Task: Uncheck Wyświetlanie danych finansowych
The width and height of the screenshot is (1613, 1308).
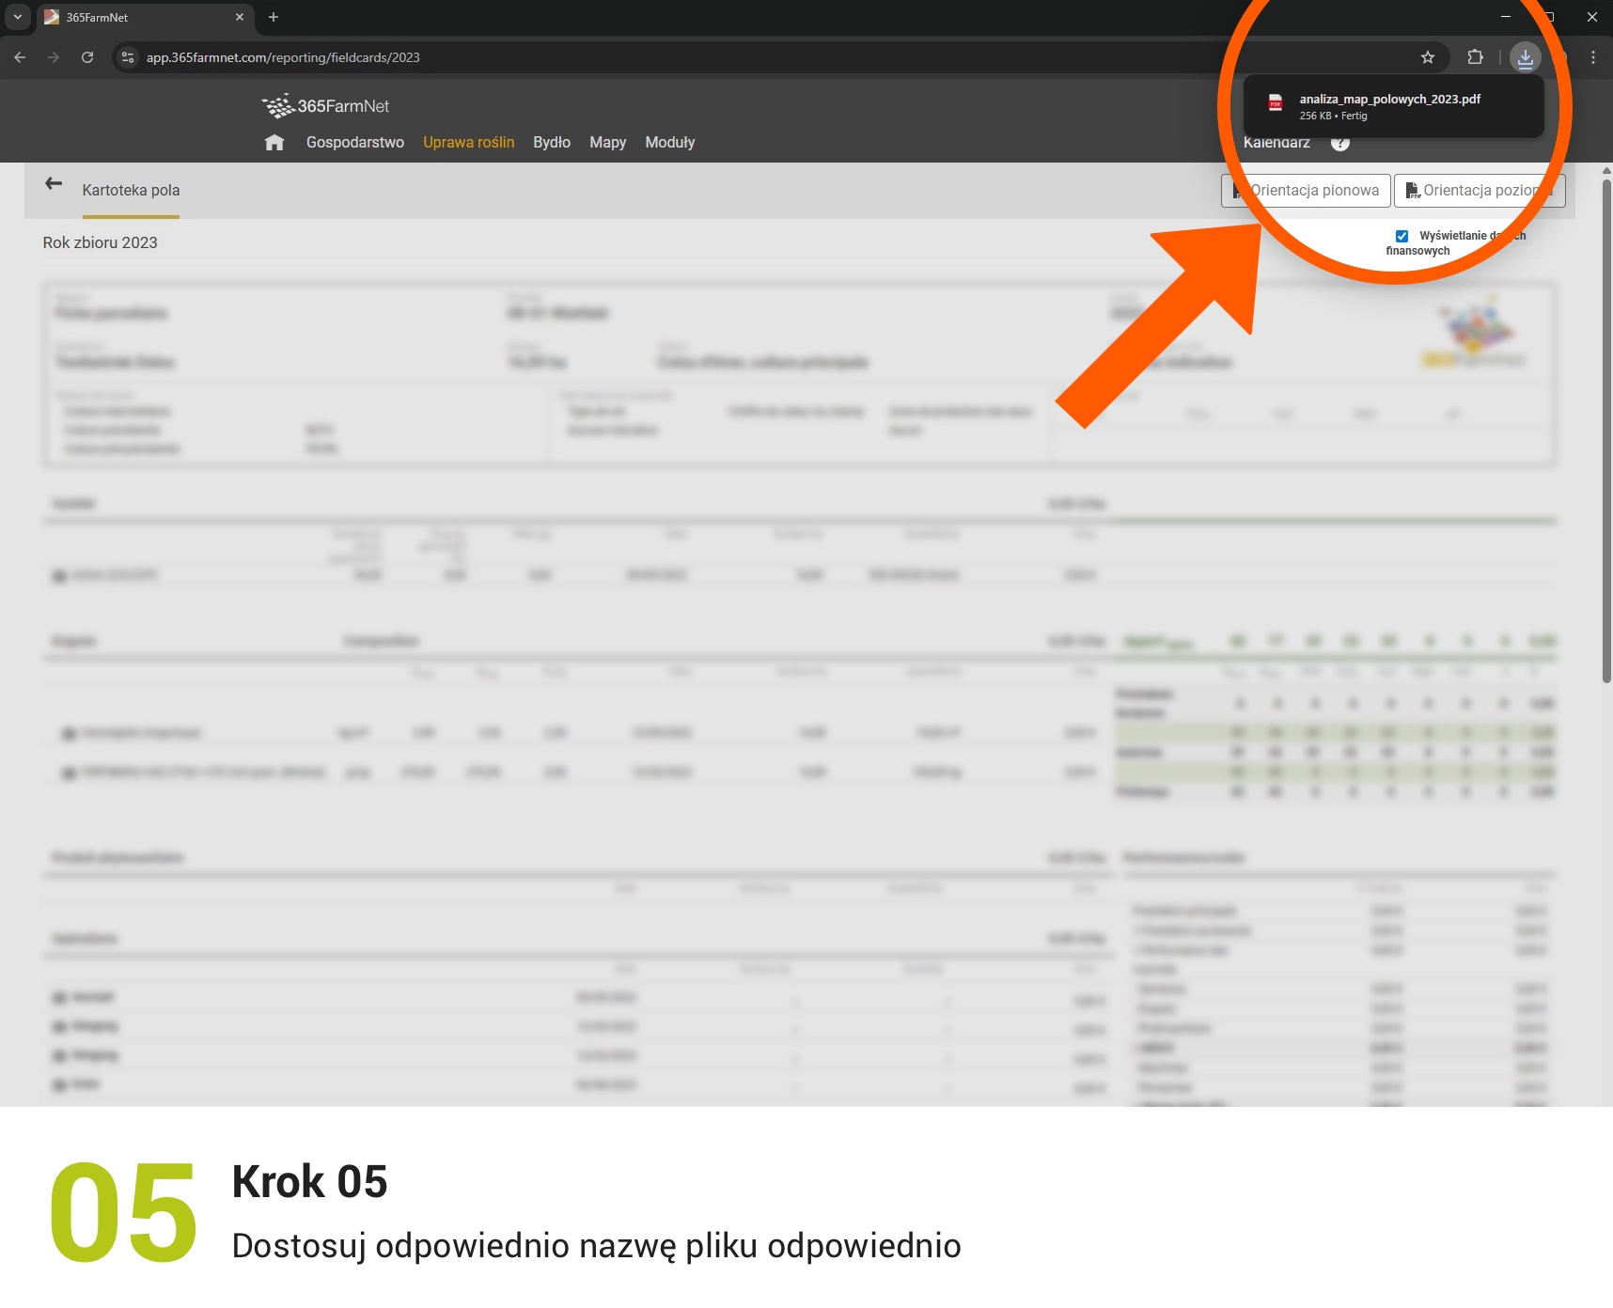Action: point(1402,236)
